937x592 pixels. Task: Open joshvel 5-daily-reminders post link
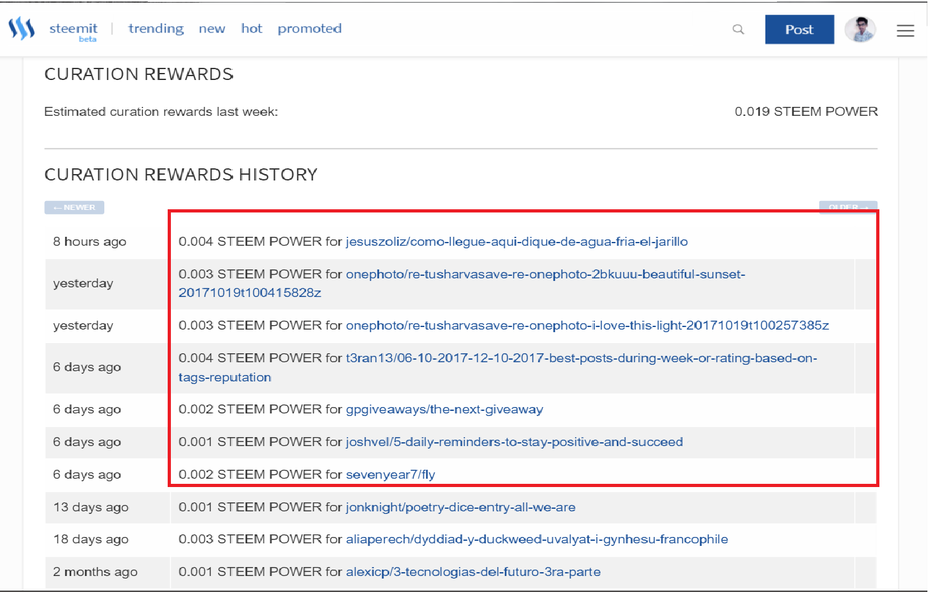click(514, 442)
